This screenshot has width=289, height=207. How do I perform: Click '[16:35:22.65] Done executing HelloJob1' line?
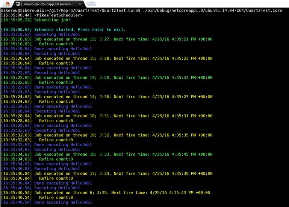[47, 87]
